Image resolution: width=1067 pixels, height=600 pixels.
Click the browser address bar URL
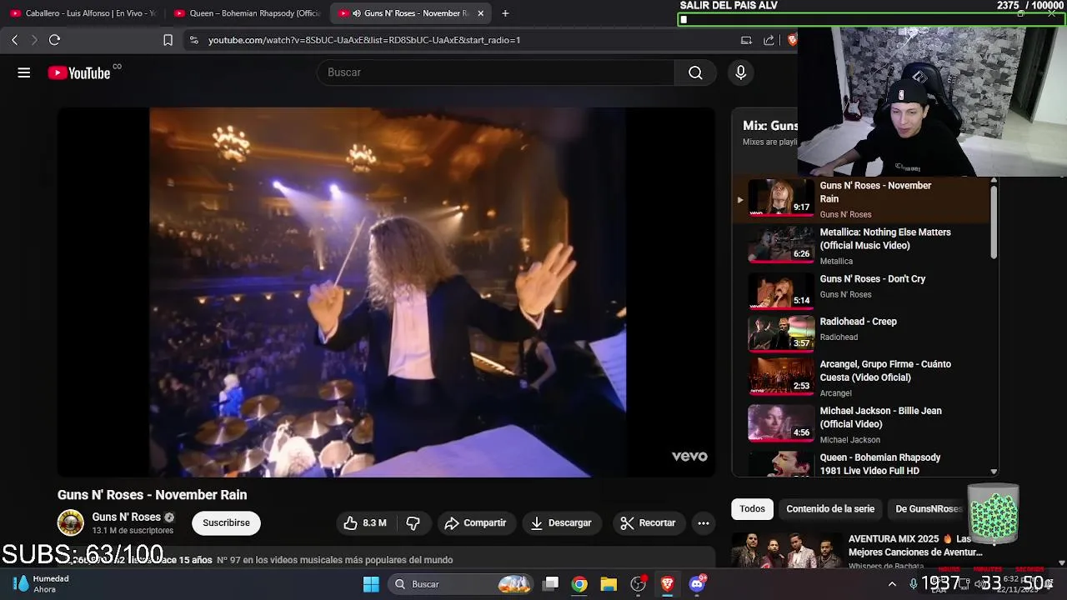click(364, 40)
